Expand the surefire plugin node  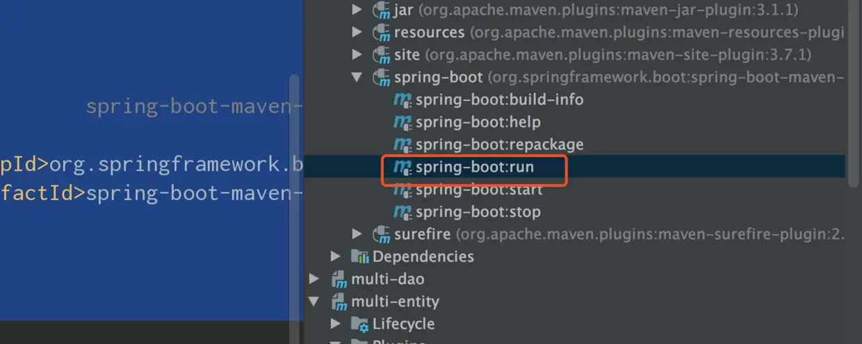pyautogui.click(x=357, y=234)
